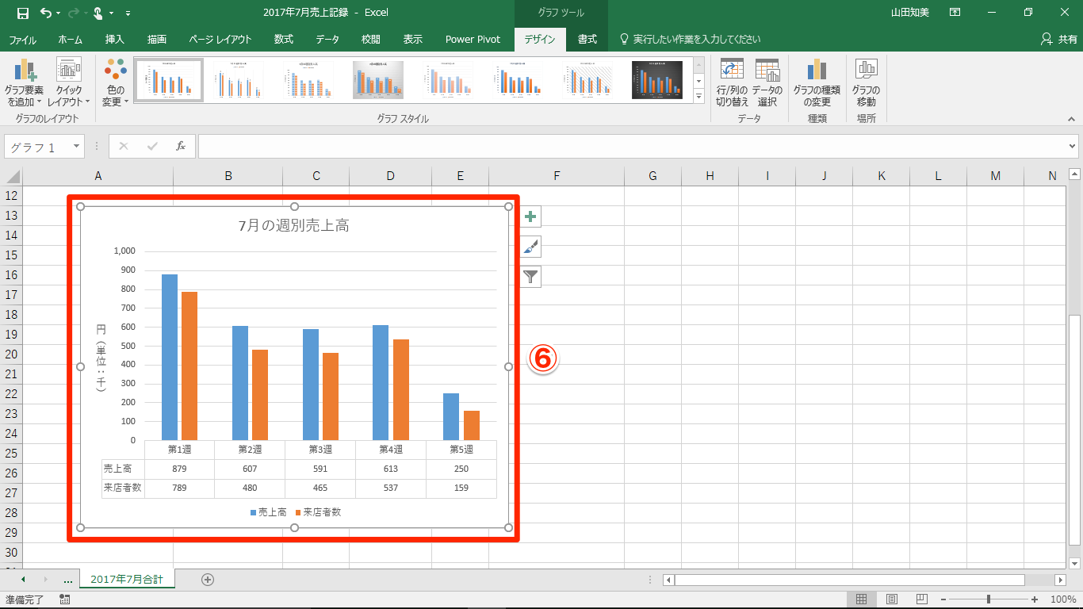Open the Power Pivot tab
Screen dimensions: 1083x609
pyautogui.click(x=473, y=39)
